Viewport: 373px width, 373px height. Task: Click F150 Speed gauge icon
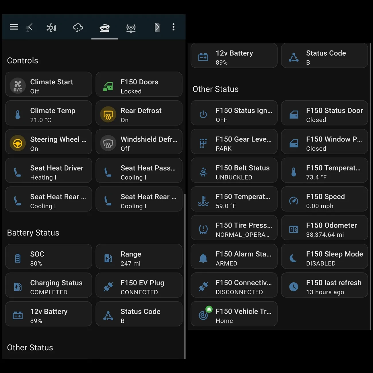(294, 201)
